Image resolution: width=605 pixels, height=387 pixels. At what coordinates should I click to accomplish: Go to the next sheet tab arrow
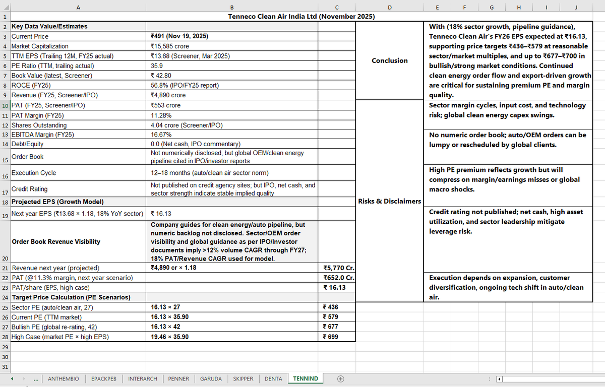pos(25,378)
